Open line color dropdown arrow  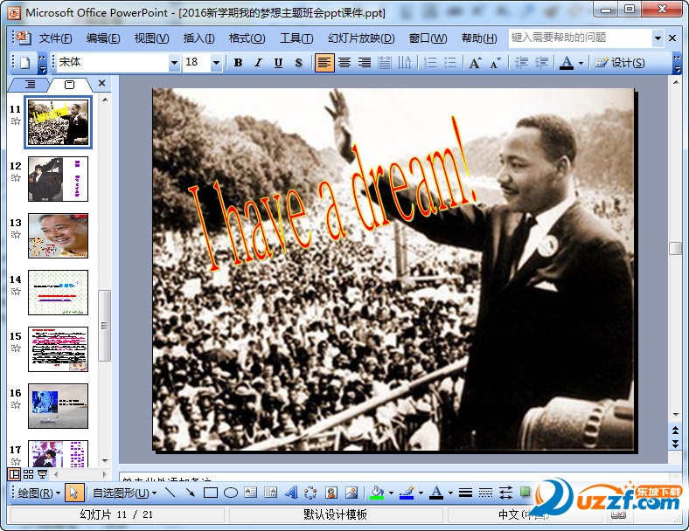point(421,493)
